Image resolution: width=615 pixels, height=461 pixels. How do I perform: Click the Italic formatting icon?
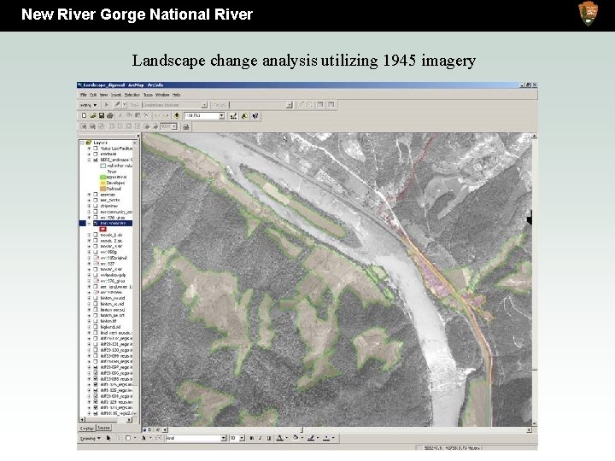260,438
